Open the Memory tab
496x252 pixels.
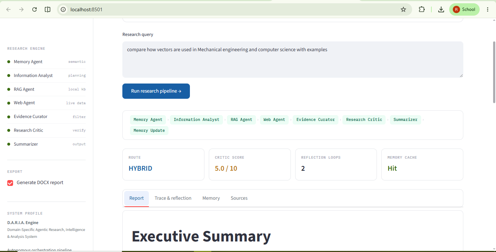pos(211,198)
